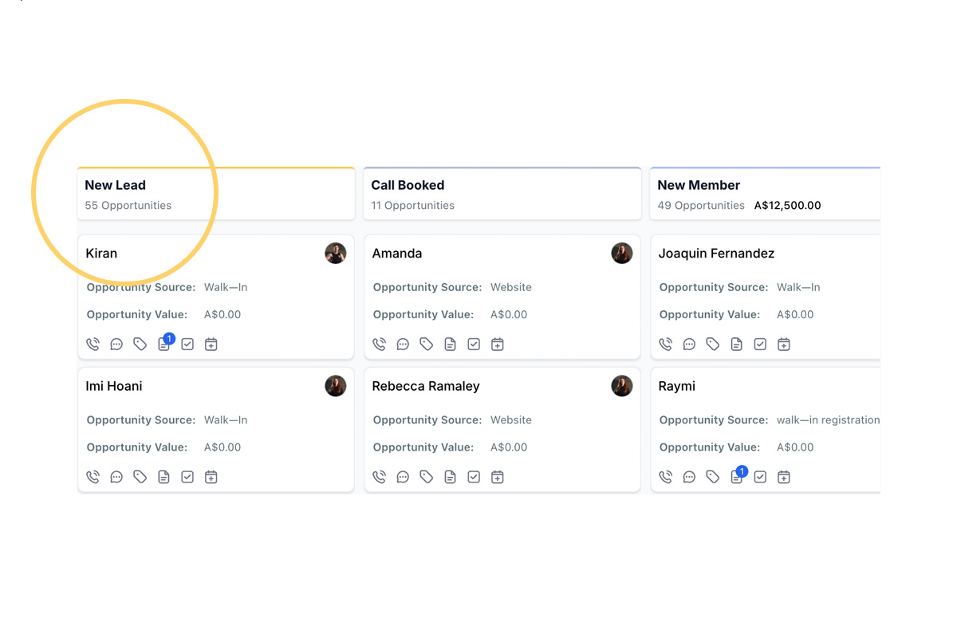The width and height of the screenshot is (957, 638).
Task: Click the task checkbox icon on Joaquin Fernandez's card
Action: click(760, 345)
